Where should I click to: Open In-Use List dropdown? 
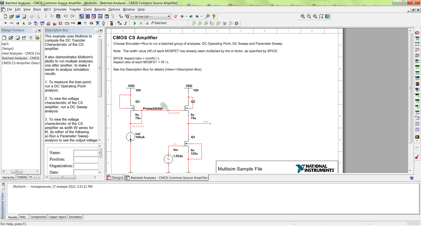[x=151, y=16]
